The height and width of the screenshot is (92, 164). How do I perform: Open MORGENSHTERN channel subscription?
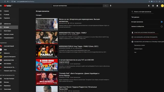click(9, 60)
